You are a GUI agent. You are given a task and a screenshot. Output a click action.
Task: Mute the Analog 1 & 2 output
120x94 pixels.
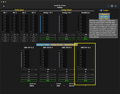click(x=48, y=37)
